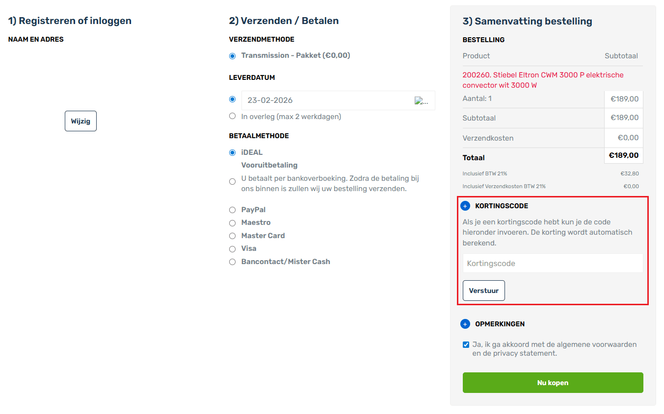Uncheck the algemene voorwaarden agreement checkbox
This screenshot has height=414, width=664.
[466, 344]
